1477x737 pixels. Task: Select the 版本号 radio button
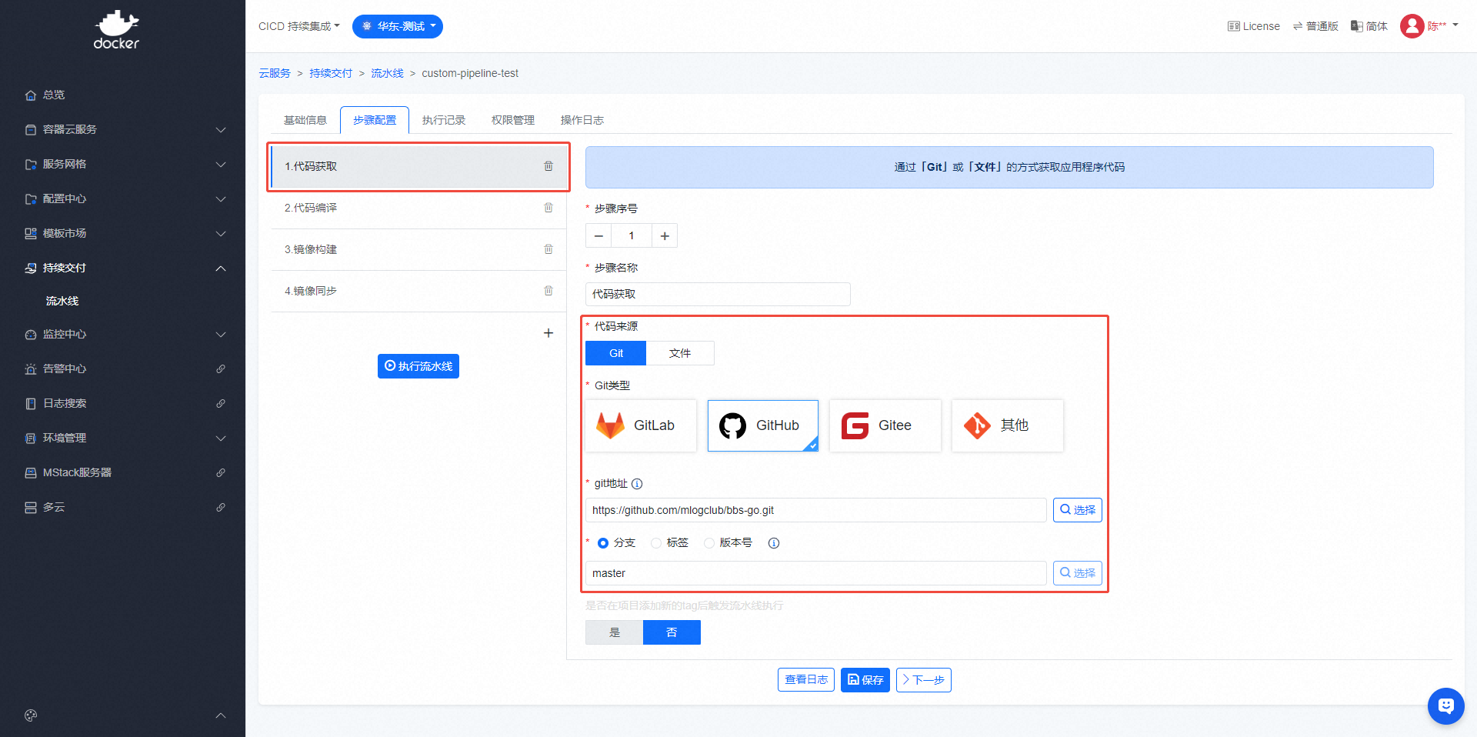tap(709, 543)
